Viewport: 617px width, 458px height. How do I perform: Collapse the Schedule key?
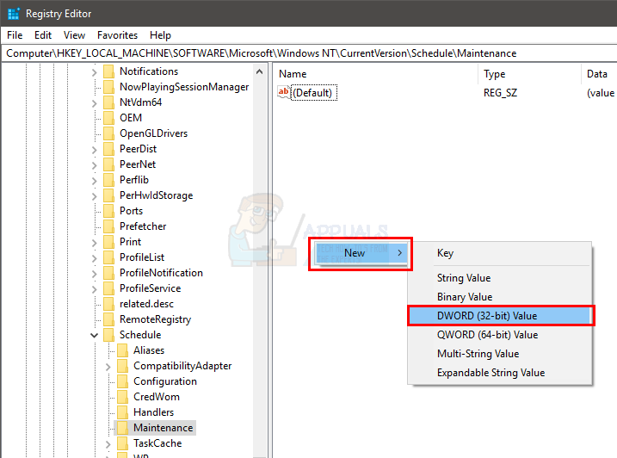tap(95, 336)
